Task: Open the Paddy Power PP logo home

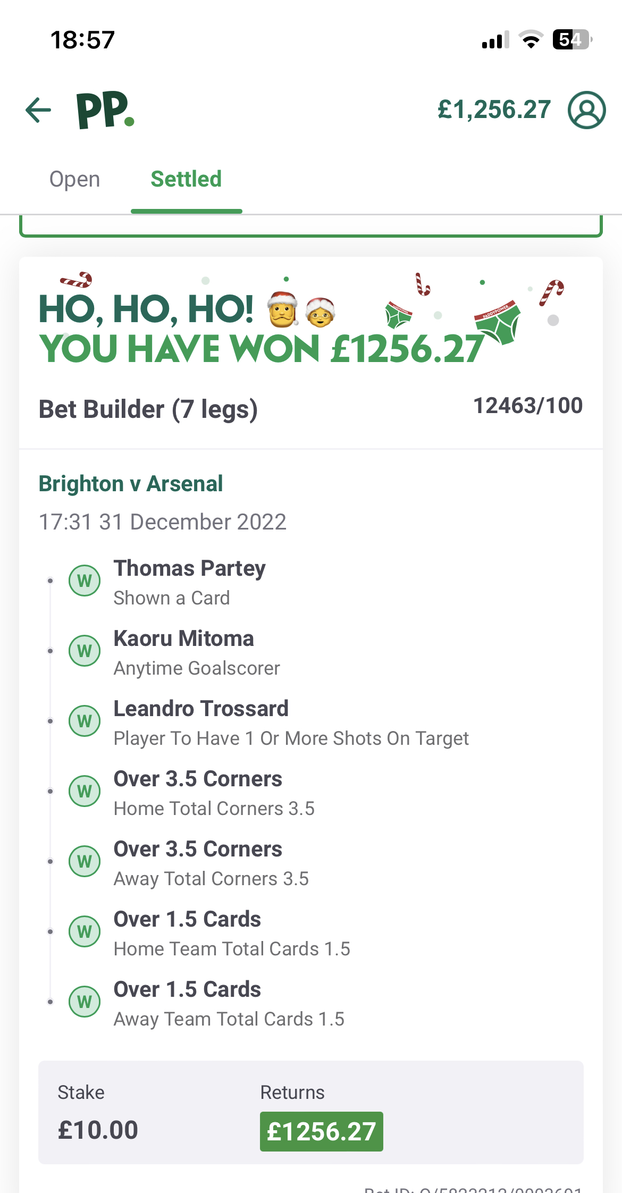Action: pos(105,110)
